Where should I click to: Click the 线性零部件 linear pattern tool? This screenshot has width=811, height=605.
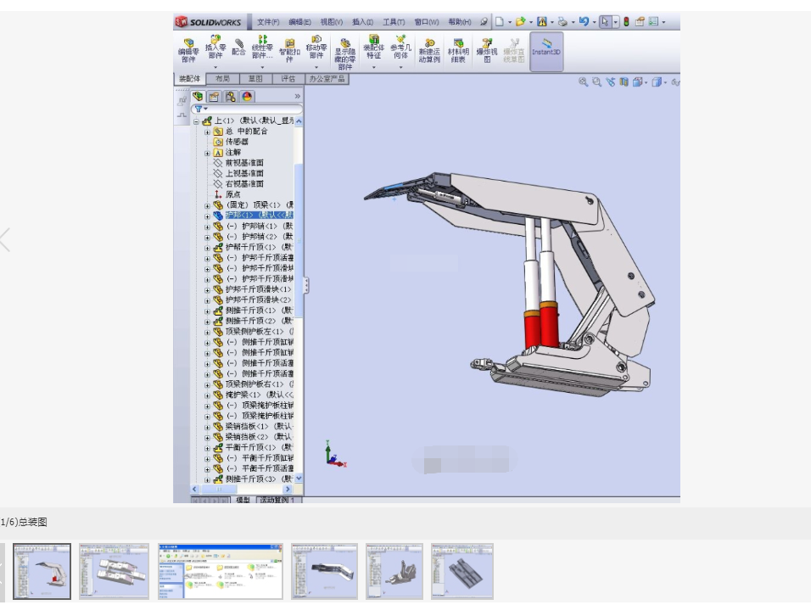[262, 47]
